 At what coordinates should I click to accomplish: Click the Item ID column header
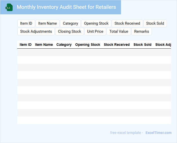tap(25, 45)
